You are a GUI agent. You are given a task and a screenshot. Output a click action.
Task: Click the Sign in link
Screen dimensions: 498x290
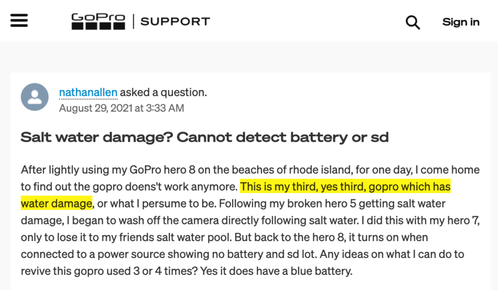(461, 22)
